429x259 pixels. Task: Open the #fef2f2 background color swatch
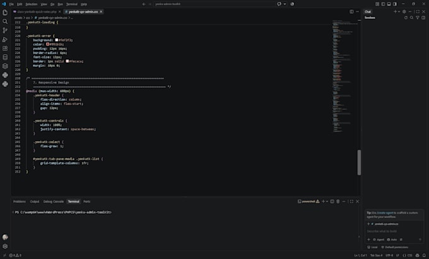pyautogui.click(x=56, y=40)
